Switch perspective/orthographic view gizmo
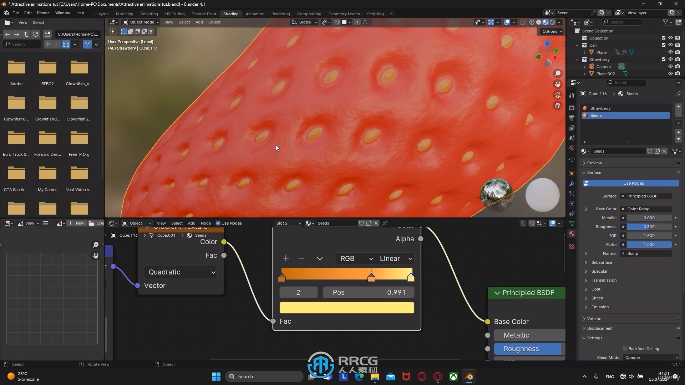 pyautogui.click(x=557, y=106)
